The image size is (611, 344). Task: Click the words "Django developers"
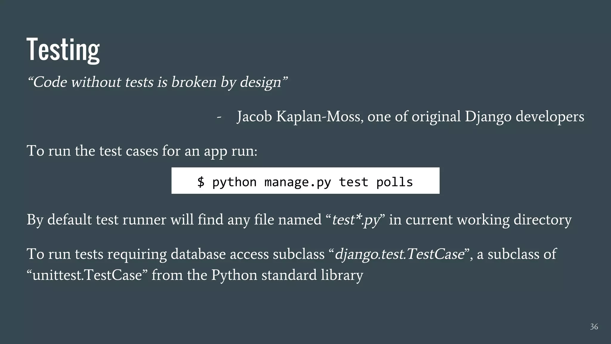click(524, 116)
